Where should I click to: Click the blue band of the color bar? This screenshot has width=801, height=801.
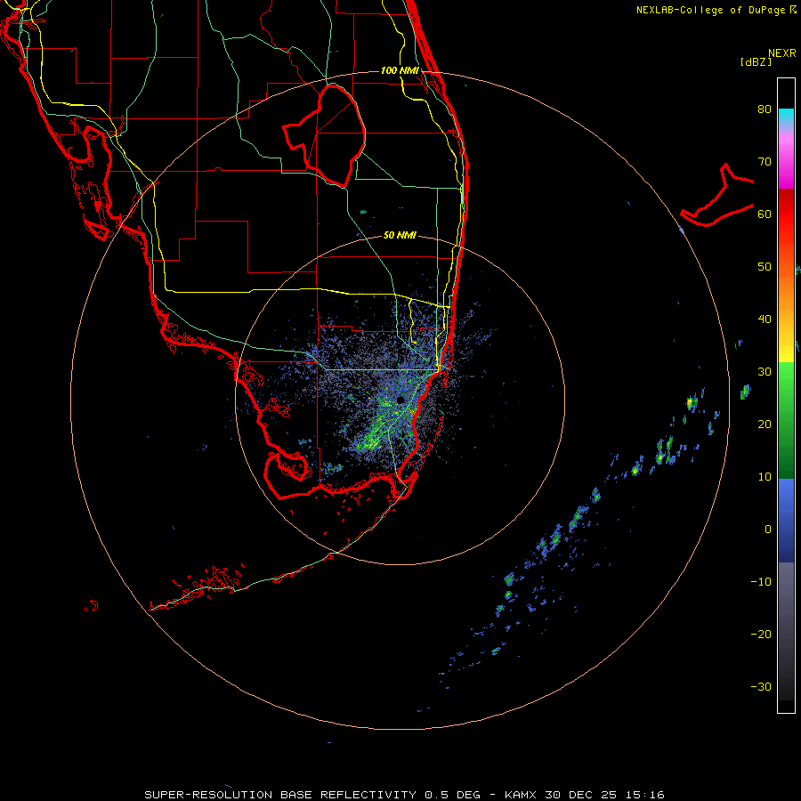click(x=786, y=520)
